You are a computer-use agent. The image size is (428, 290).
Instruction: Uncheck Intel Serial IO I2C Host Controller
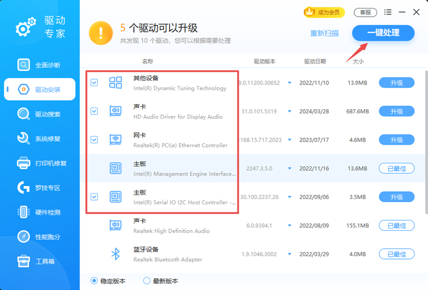94,196
